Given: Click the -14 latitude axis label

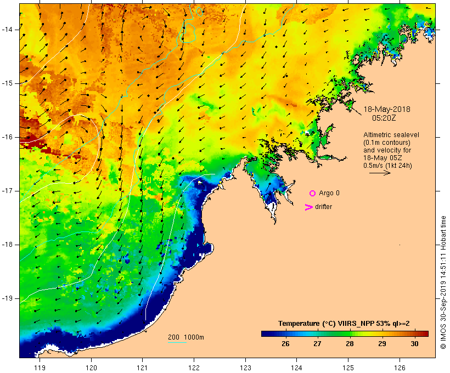Looking at the screenshot, I should click(7, 30).
